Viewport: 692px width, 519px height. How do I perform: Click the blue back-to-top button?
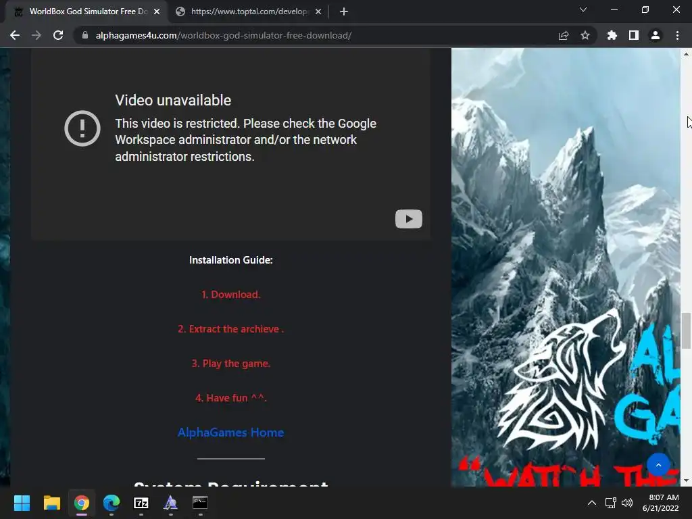(x=658, y=465)
